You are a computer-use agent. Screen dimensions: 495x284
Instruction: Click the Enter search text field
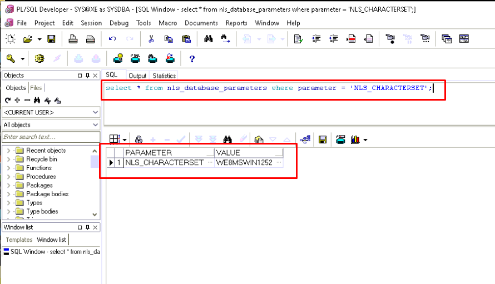51,137
